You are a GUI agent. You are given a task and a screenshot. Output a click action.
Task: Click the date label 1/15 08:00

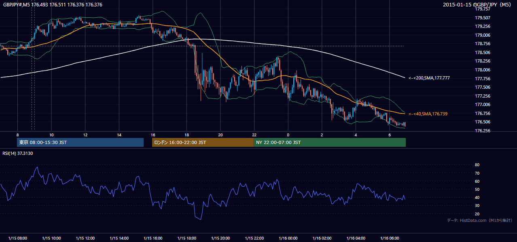click(17, 238)
